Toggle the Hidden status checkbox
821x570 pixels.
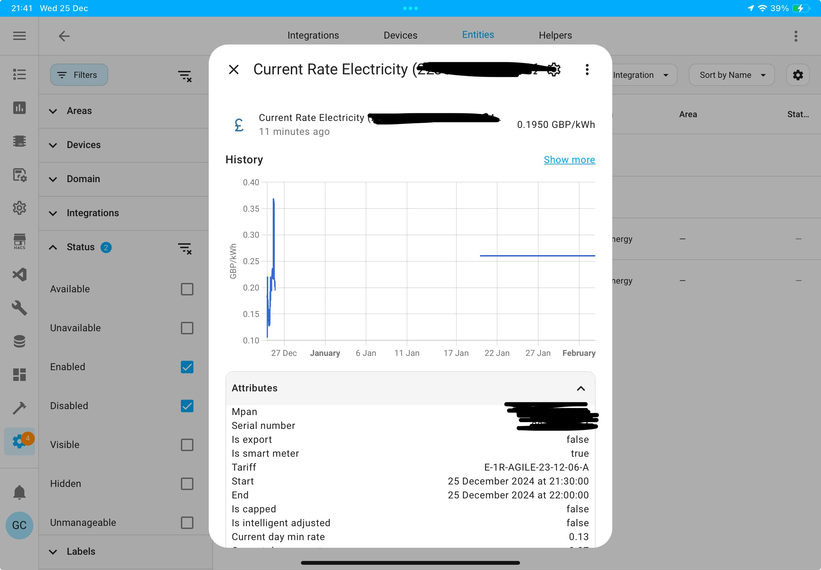click(187, 483)
